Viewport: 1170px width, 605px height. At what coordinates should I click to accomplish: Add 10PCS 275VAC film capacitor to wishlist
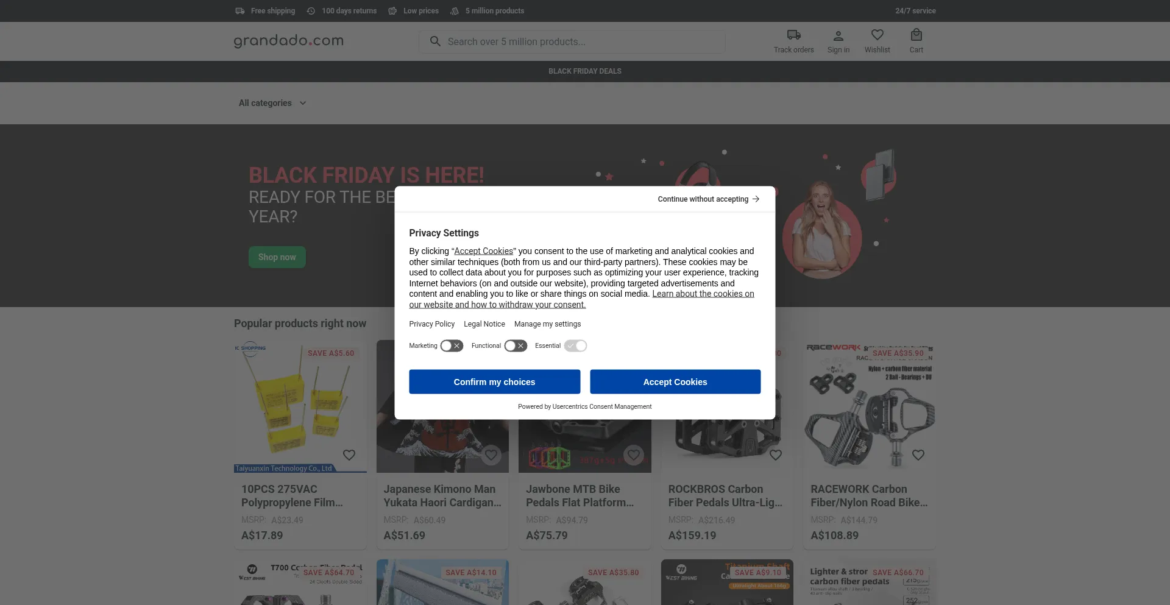coord(349,455)
